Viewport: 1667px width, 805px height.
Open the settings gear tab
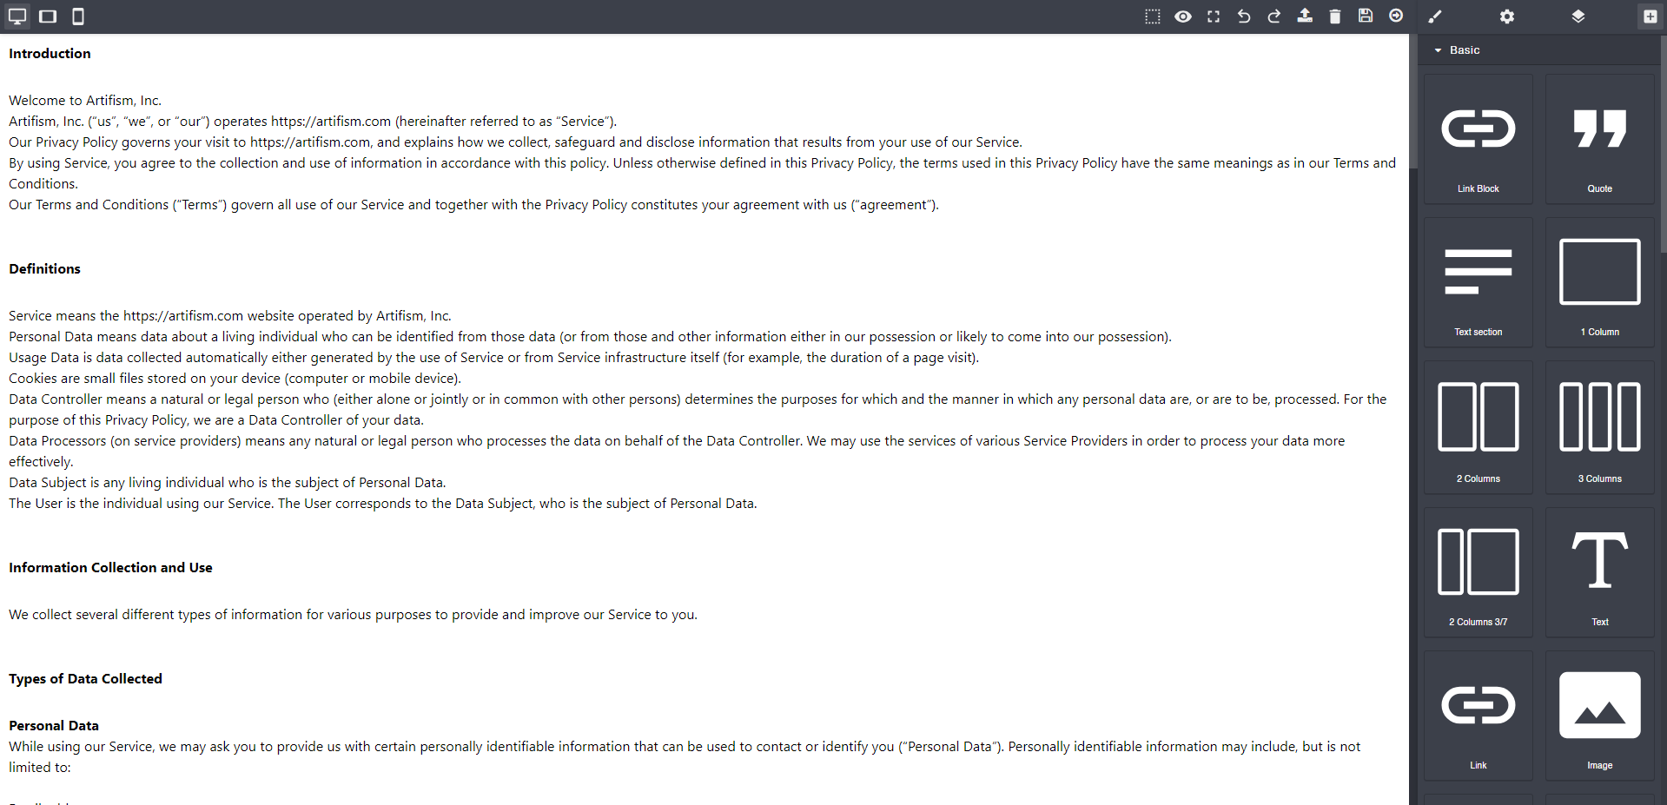pos(1507,16)
